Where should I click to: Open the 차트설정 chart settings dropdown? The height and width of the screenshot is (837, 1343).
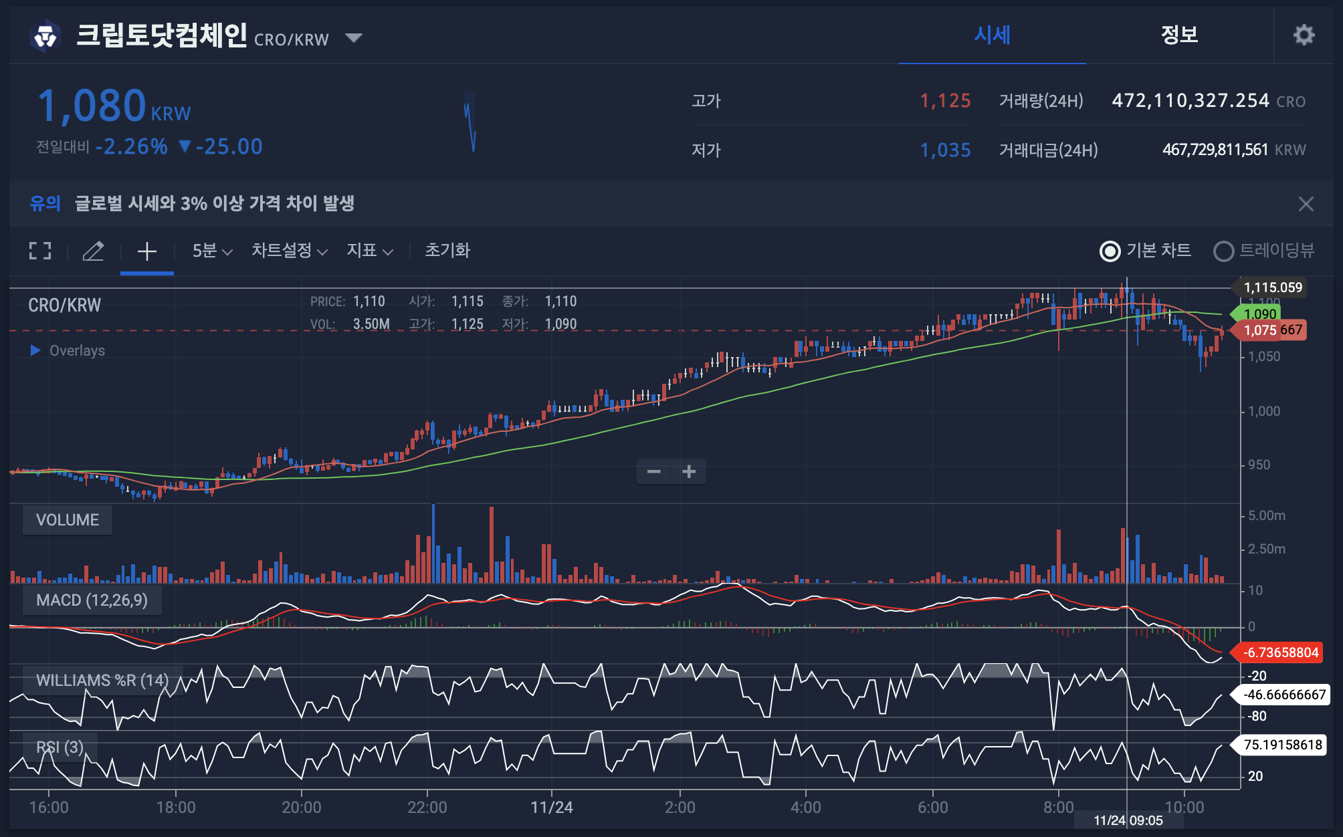point(289,251)
